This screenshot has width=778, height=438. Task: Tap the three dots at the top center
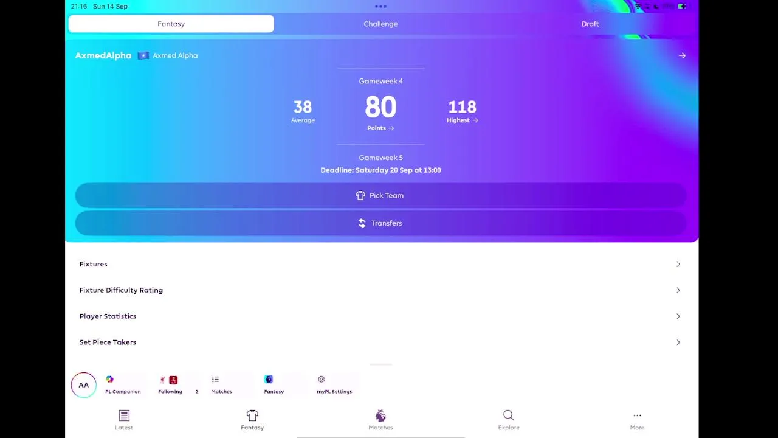(x=380, y=7)
